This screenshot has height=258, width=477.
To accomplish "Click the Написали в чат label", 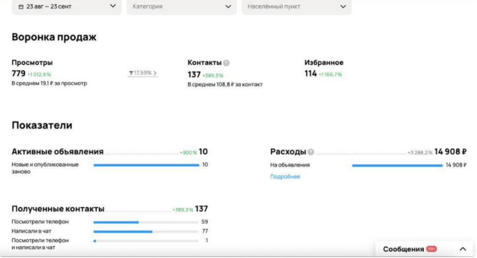I will coord(31,231).
